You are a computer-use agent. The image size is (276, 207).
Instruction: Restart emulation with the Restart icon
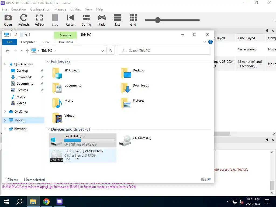coord(70,20)
